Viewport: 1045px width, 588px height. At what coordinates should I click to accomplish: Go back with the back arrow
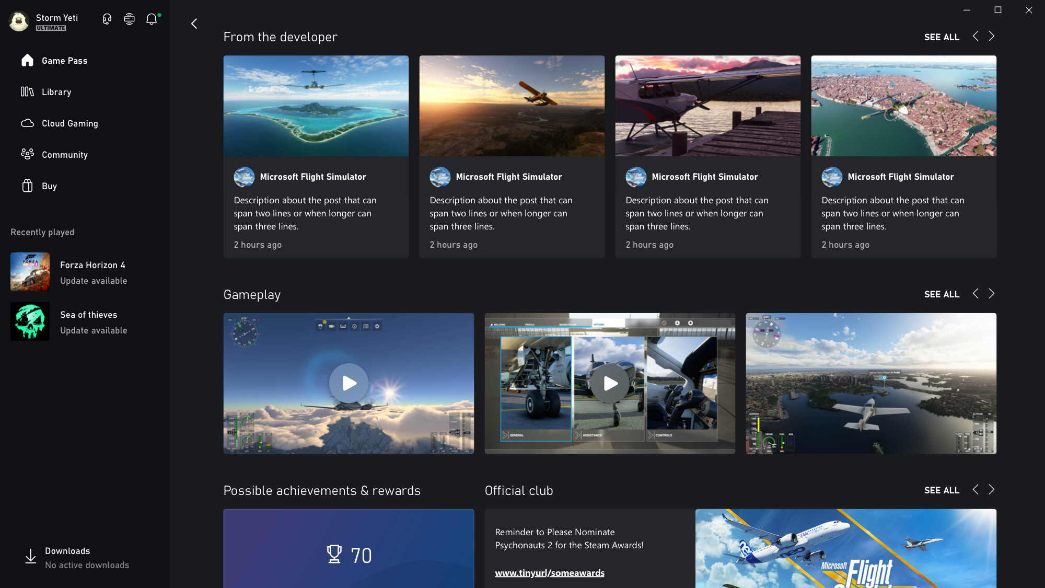(194, 24)
